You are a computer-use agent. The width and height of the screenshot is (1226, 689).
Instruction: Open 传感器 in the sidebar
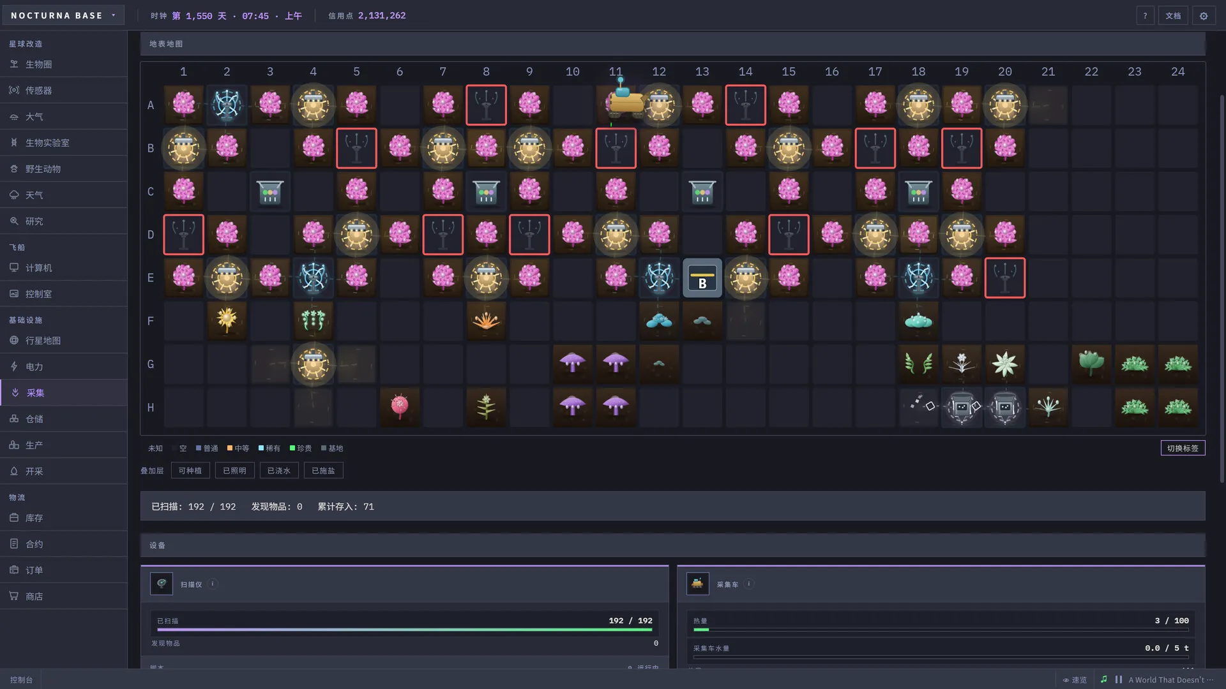coord(64,91)
